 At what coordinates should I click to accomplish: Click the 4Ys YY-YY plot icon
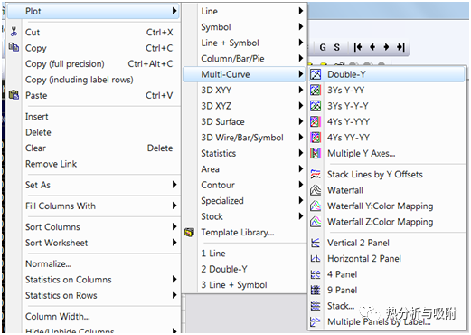pos(316,138)
